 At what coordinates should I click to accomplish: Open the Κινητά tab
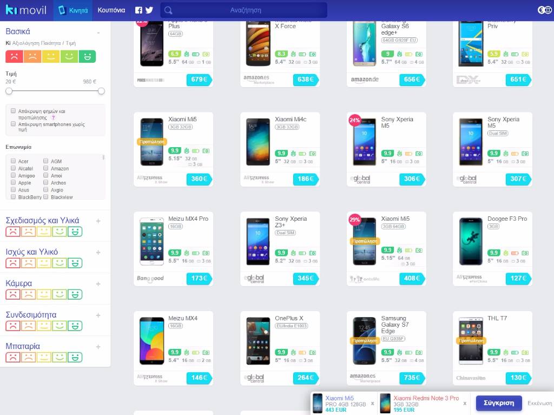point(73,10)
